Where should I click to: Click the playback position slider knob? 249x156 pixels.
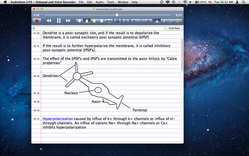(117, 15)
